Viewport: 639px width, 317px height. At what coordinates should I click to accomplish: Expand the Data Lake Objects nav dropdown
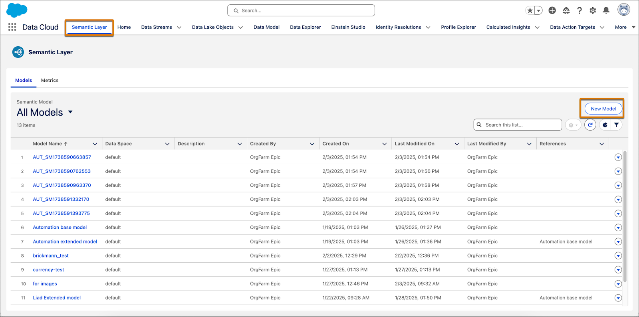pyautogui.click(x=240, y=28)
